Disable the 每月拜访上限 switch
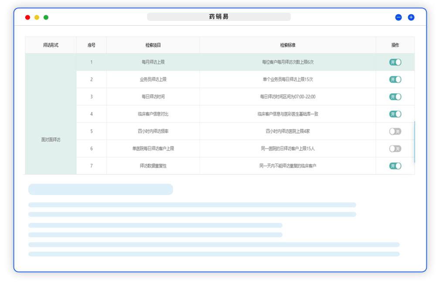436x283 pixels. click(395, 62)
